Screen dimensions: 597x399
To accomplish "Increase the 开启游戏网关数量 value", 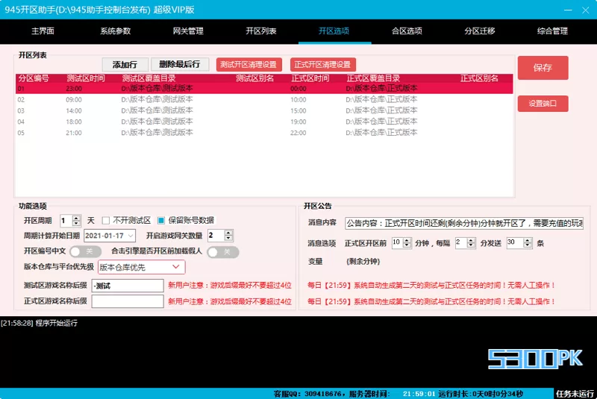I will (x=228, y=233).
